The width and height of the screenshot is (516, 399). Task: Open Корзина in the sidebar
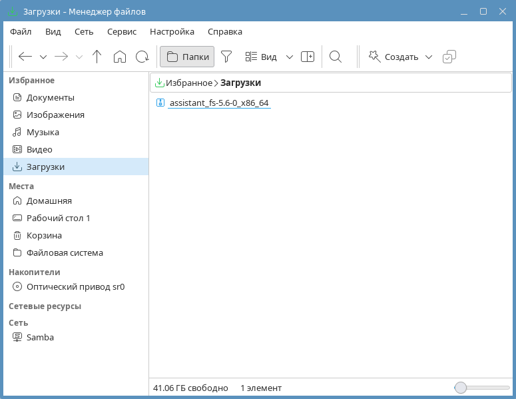[44, 235]
